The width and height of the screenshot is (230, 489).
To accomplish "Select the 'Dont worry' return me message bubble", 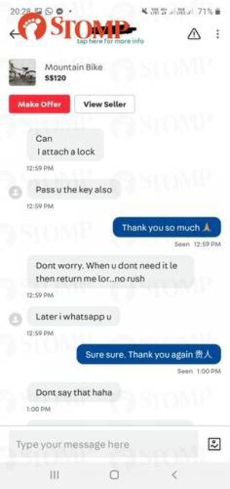I will pos(110,272).
